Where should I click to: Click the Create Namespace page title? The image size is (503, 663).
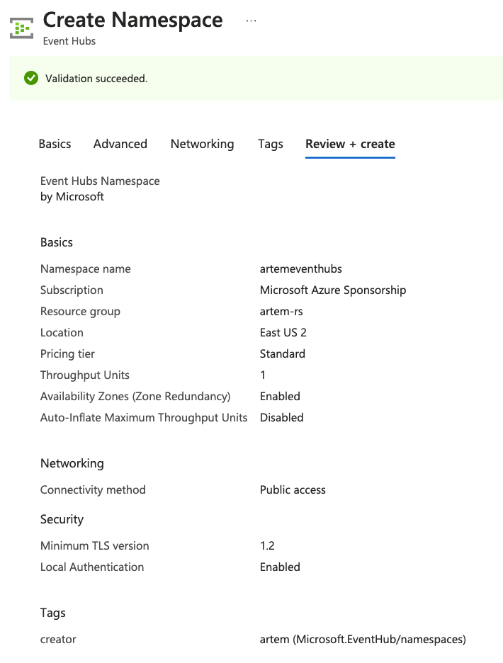pos(132,21)
